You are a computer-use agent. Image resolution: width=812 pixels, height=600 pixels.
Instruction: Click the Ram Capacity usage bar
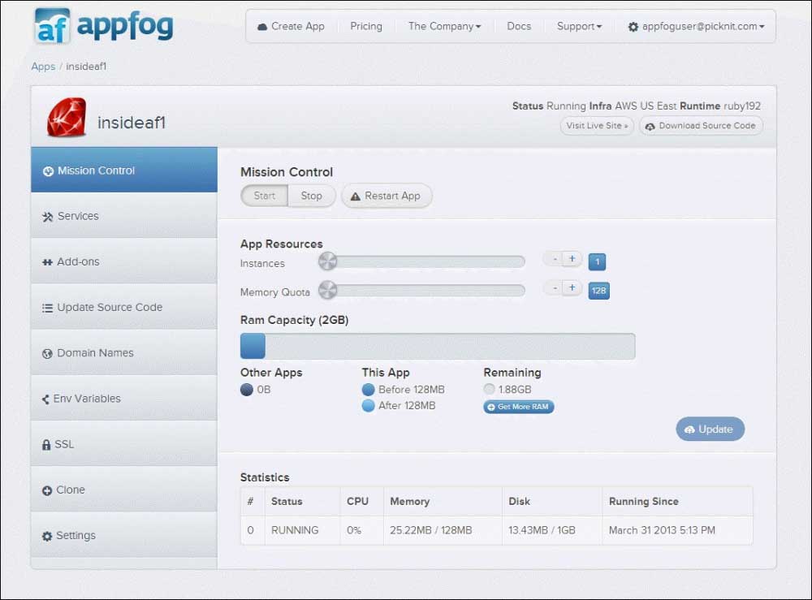438,347
